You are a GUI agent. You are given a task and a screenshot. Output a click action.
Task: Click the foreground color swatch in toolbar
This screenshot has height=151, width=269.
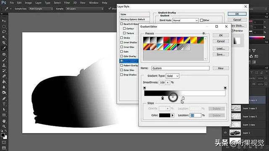coord(3,135)
